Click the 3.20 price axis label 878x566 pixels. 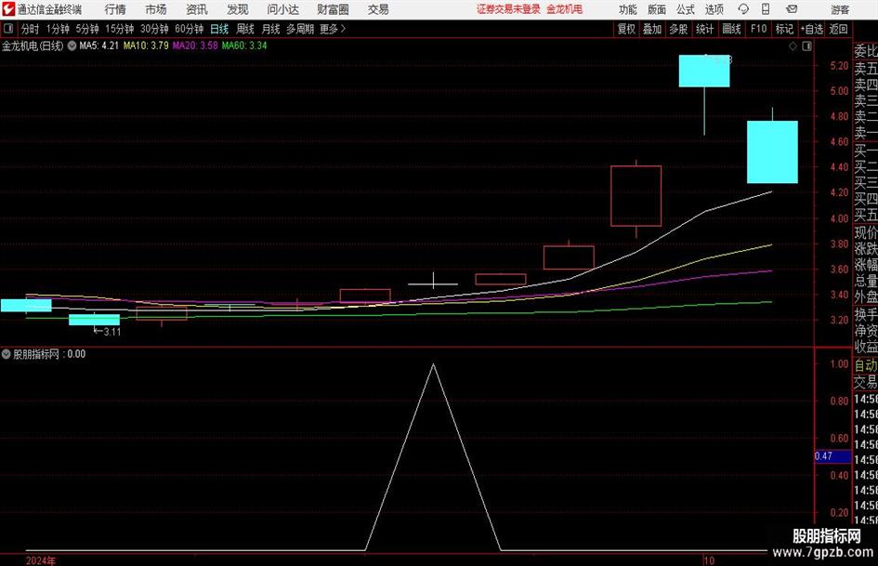[839, 320]
